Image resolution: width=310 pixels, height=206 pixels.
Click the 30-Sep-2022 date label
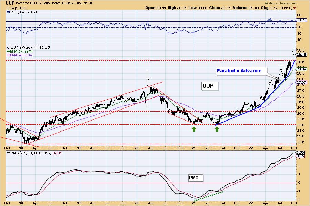pos(15,8)
